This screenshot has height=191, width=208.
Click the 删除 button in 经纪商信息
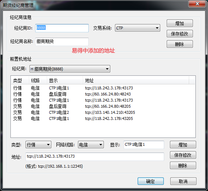point(180,44)
